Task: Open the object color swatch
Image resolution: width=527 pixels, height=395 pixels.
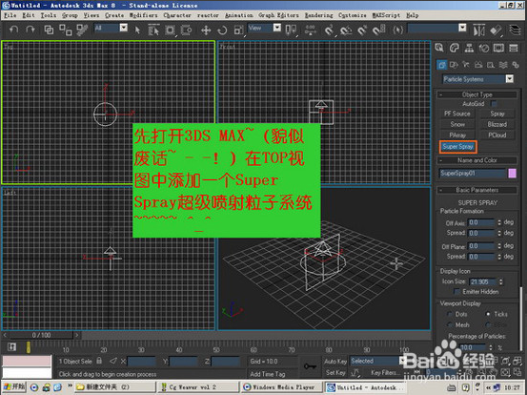Action: (x=512, y=173)
